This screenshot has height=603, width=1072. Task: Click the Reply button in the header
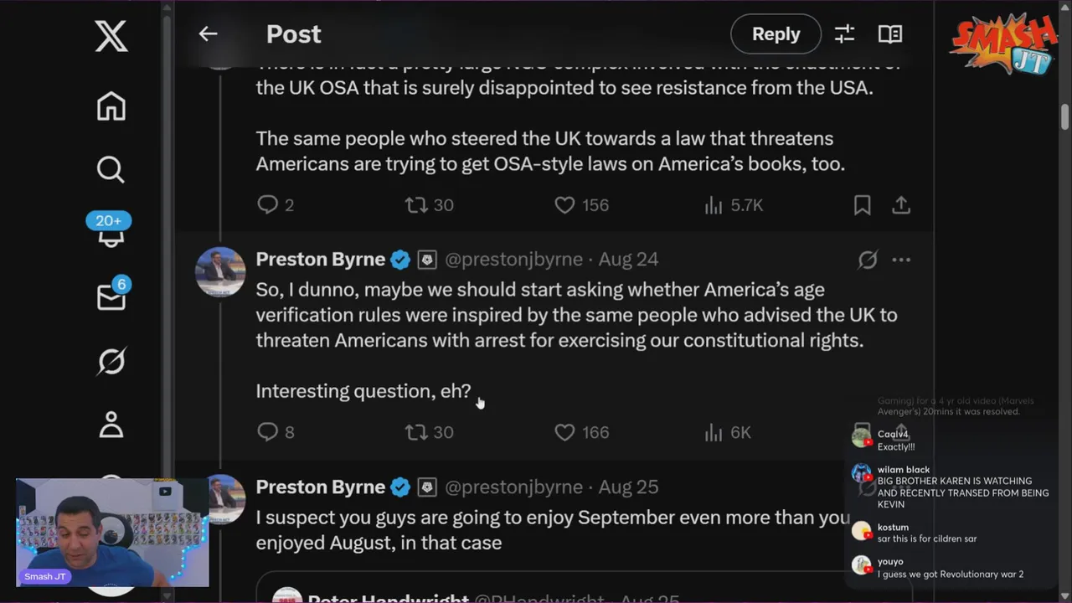tap(776, 33)
